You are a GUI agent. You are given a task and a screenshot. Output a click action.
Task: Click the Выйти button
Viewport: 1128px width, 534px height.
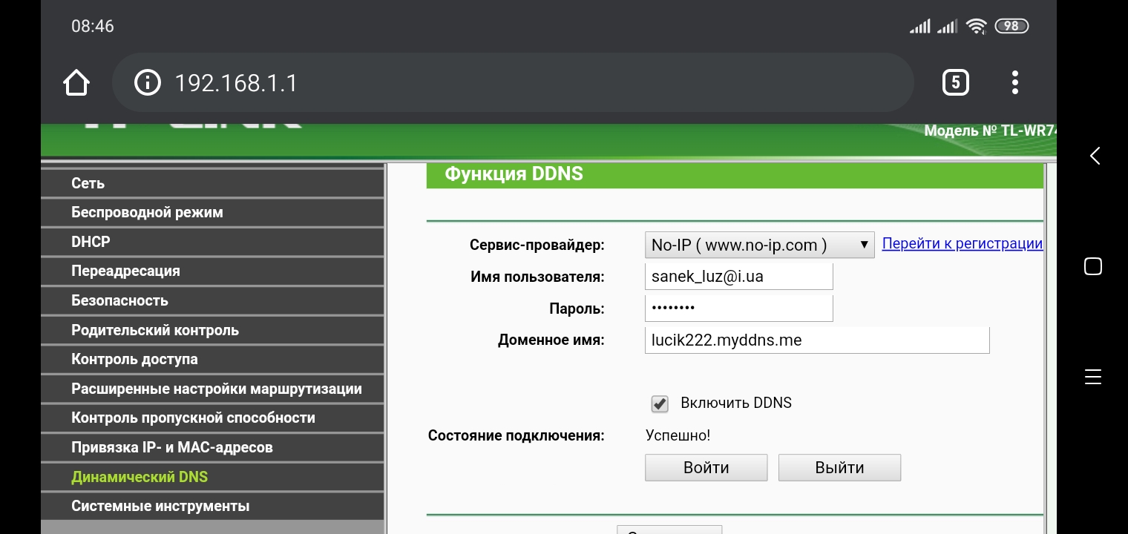click(839, 468)
